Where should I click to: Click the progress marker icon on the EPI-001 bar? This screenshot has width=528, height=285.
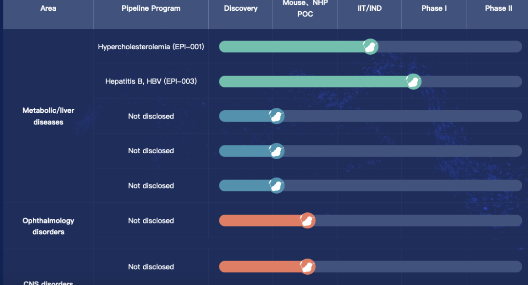[370, 47]
